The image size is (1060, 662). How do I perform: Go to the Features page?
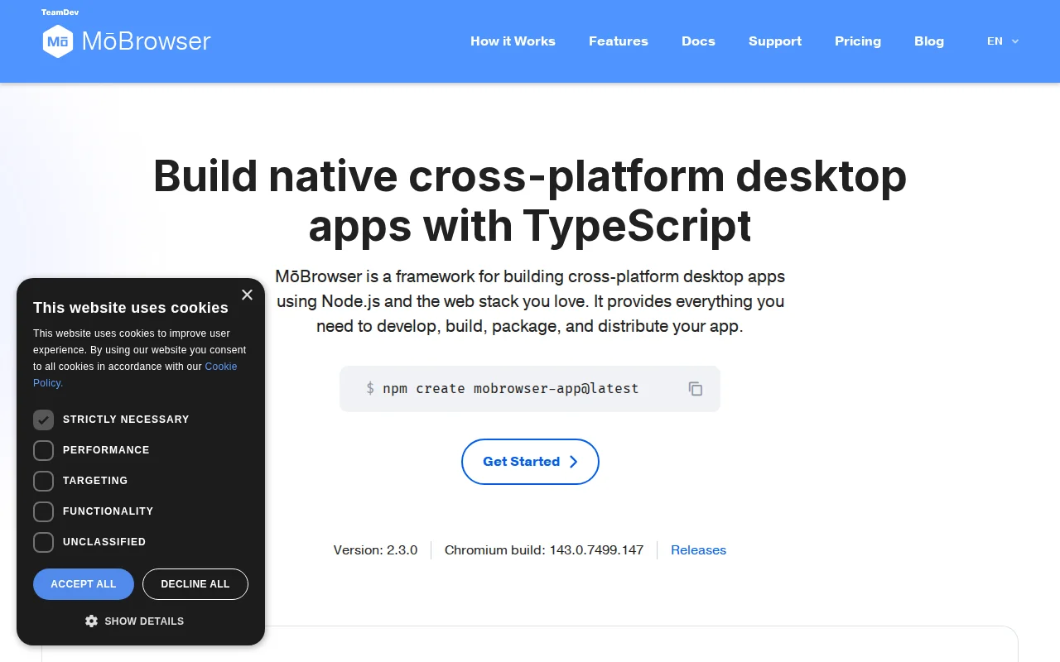619,41
